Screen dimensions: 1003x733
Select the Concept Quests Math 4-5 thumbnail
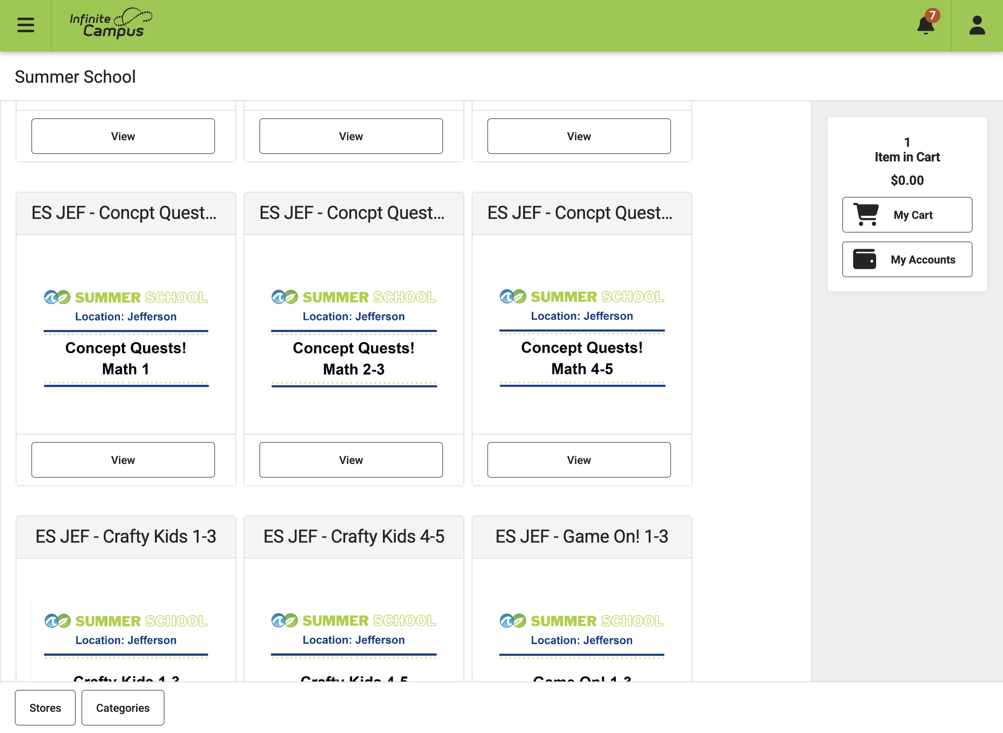coord(582,337)
